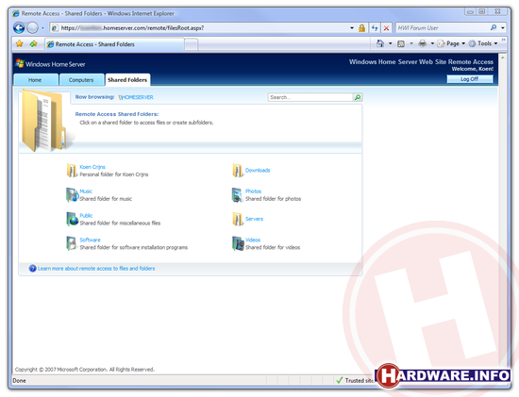Select the Remote Access - Shared Folders browser tab
The height and width of the screenshot is (397, 519).
[x=114, y=44]
